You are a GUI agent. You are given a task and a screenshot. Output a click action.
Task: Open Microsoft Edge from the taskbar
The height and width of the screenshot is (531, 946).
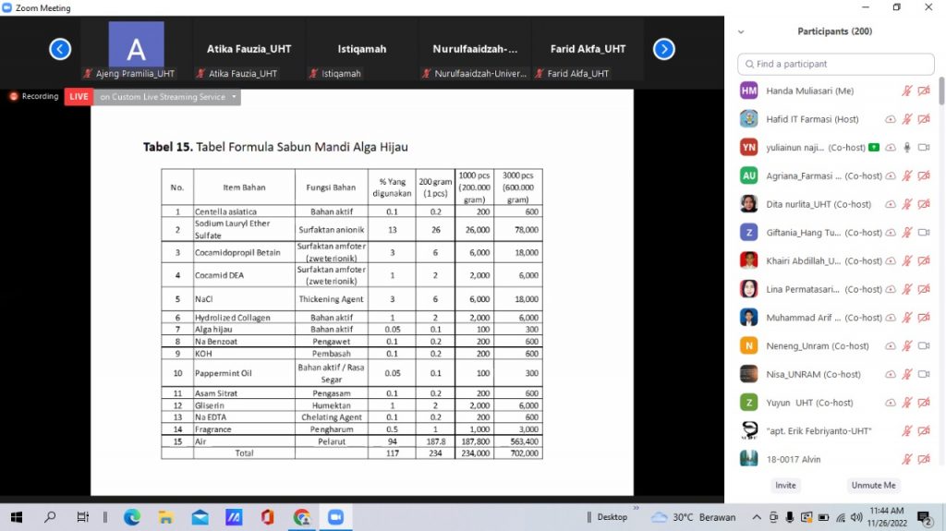[132, 517]
